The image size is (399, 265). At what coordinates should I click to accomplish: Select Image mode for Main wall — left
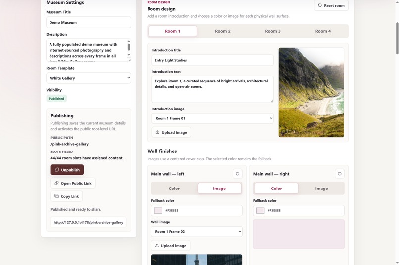pyautogui.click(x=219, y=189)
